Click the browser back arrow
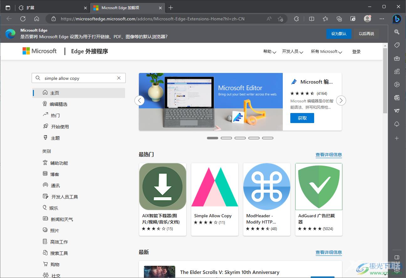The width and height of the screenshot is (406, 278). click(x=9, y=19)
